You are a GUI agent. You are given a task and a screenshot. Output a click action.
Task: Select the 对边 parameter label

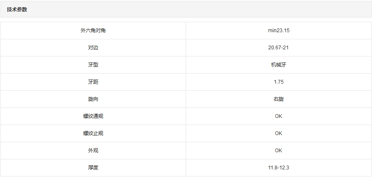[93, 48]
